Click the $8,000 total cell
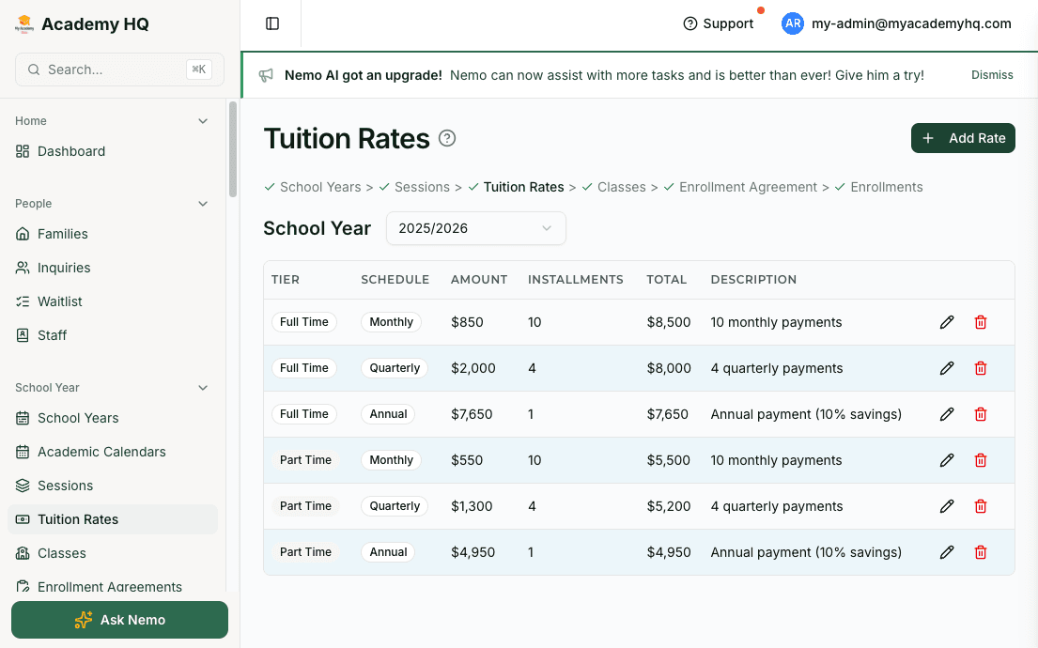This screenshot has height=648, width=1038. pos(669,368)
